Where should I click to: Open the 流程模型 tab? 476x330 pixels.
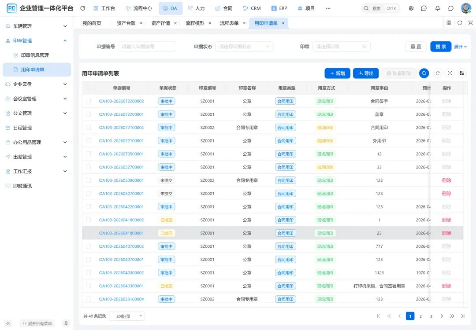pyautogui.click(x=195, y=23)
